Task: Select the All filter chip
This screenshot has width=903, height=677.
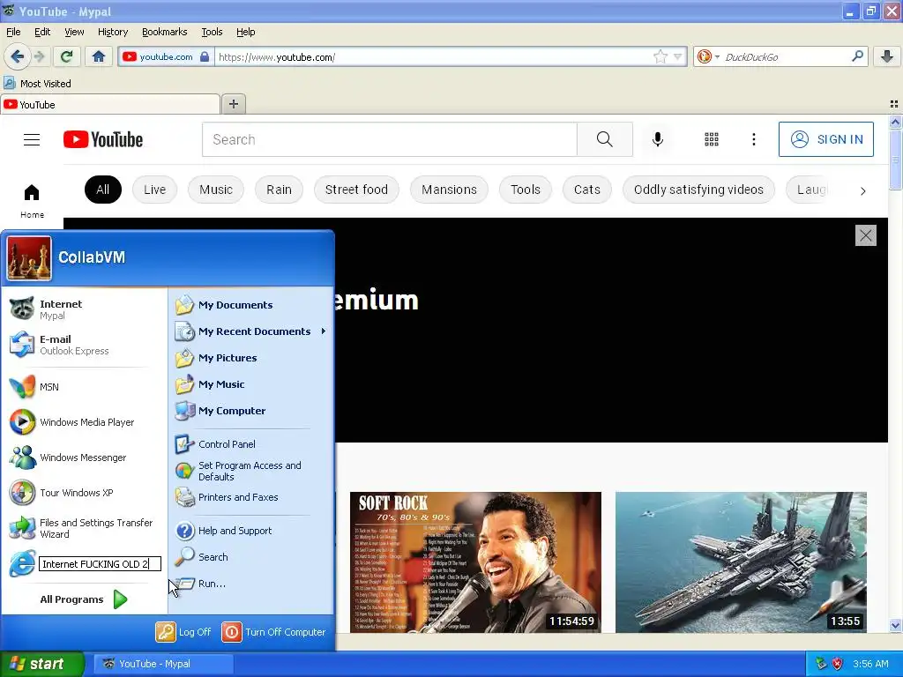Action: 102,190
